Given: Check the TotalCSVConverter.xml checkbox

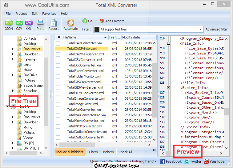Looking at the screenshot, I should (x=58, y=60).
